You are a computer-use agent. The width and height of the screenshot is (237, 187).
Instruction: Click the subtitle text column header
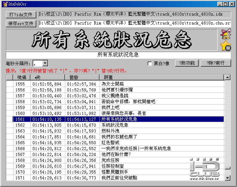tap(161, 77)
